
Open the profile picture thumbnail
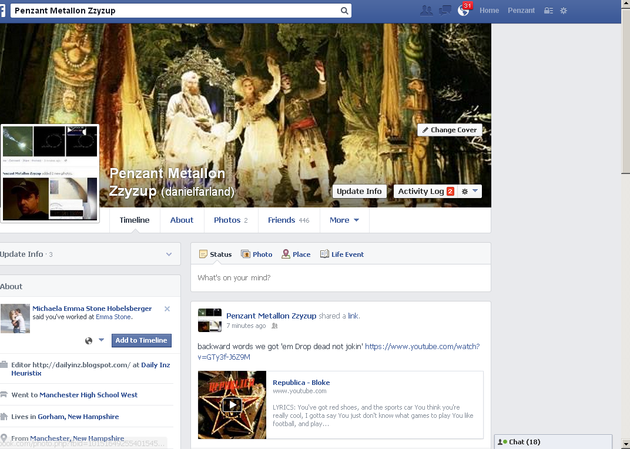[x=50, y=173]
